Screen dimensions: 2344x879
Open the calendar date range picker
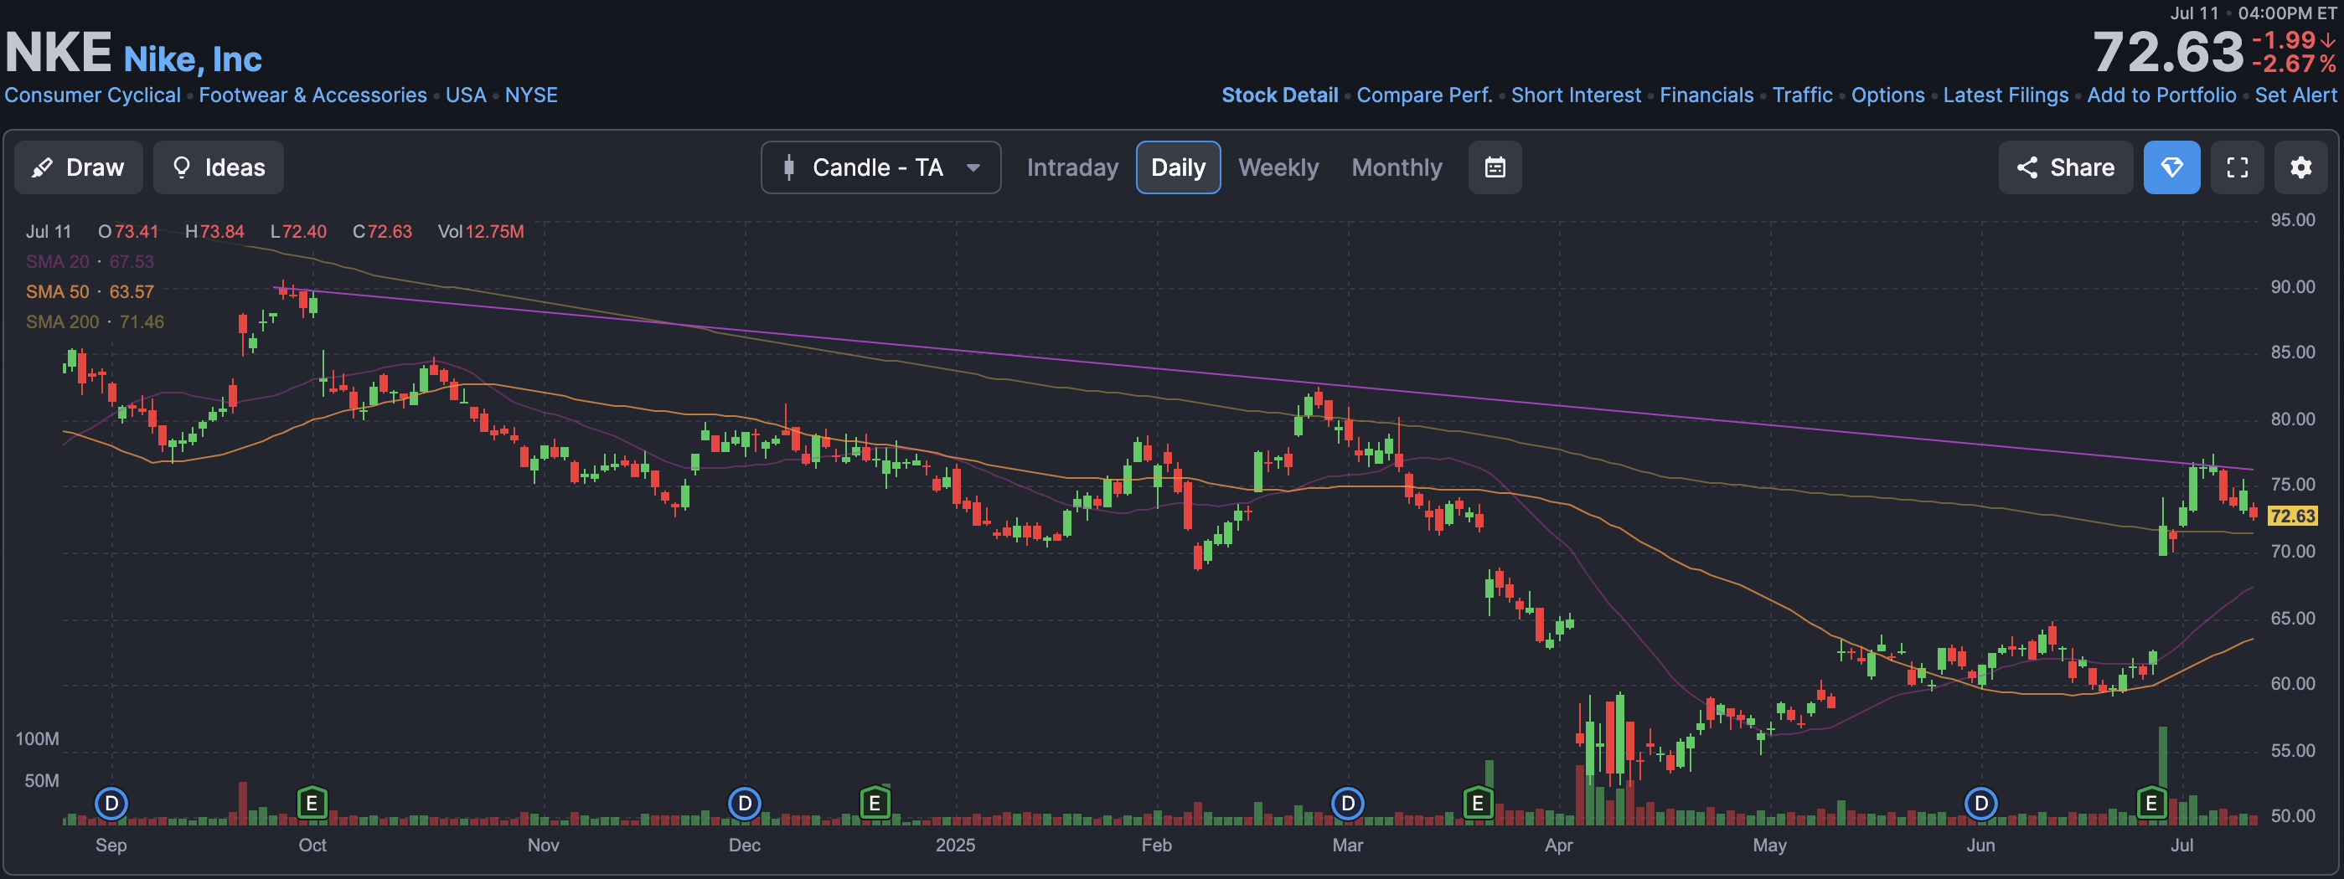tap(1495, 167)
